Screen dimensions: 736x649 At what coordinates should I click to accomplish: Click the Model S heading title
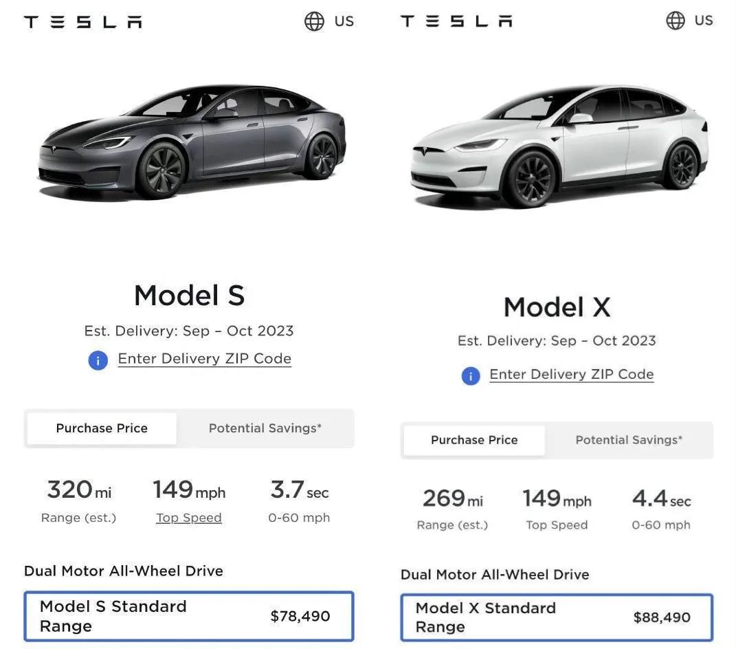point(189,296)
